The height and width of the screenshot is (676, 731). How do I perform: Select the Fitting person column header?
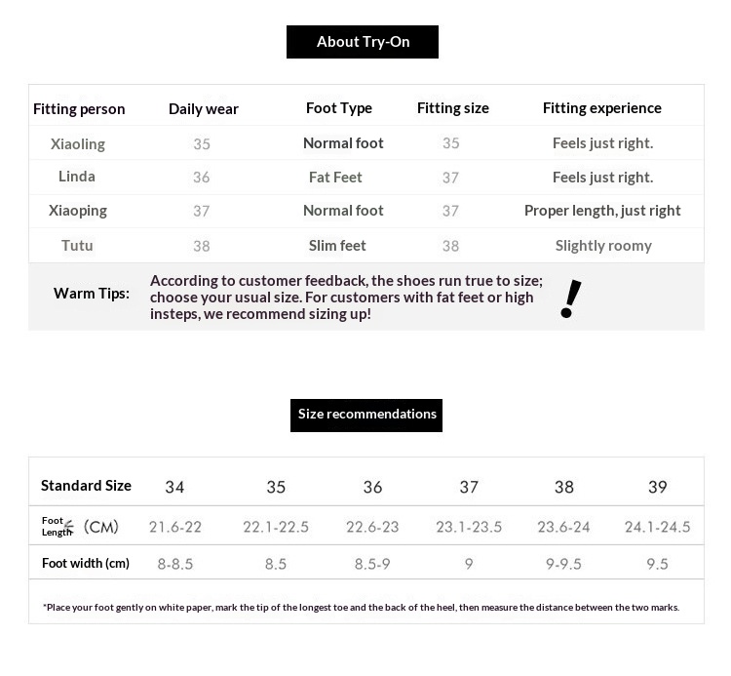(79, 109)
